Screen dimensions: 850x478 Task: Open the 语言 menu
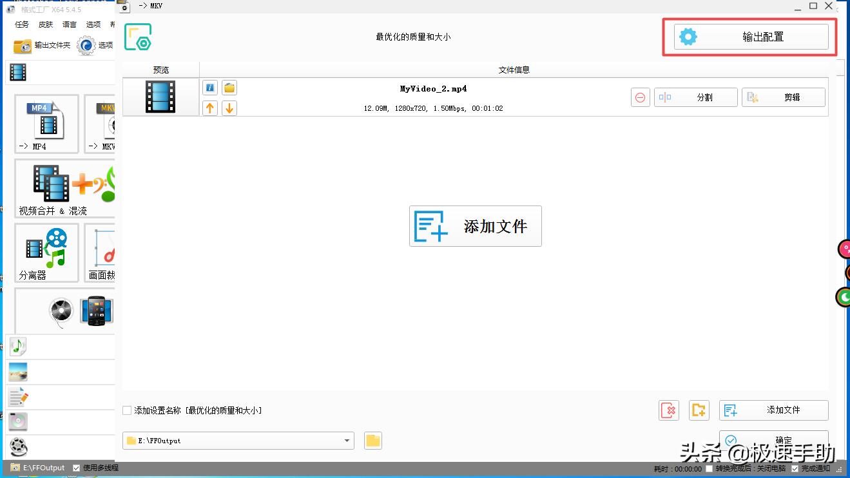click(x=69, y=24)
